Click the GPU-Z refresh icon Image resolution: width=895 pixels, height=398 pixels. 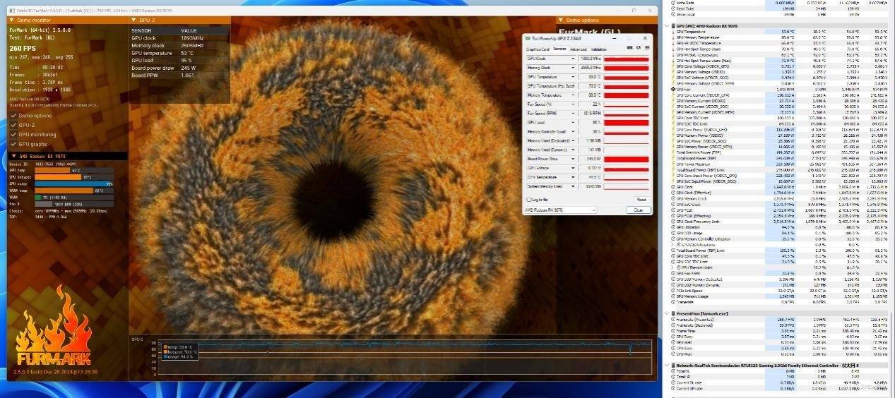(x=638, y=48)
